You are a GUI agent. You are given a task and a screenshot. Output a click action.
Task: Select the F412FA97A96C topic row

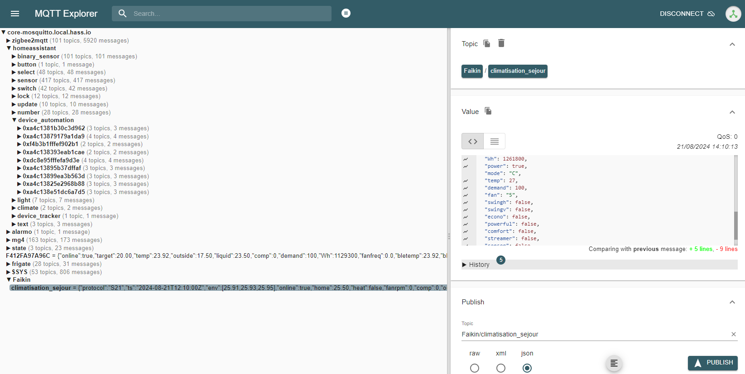coord(226,256)
